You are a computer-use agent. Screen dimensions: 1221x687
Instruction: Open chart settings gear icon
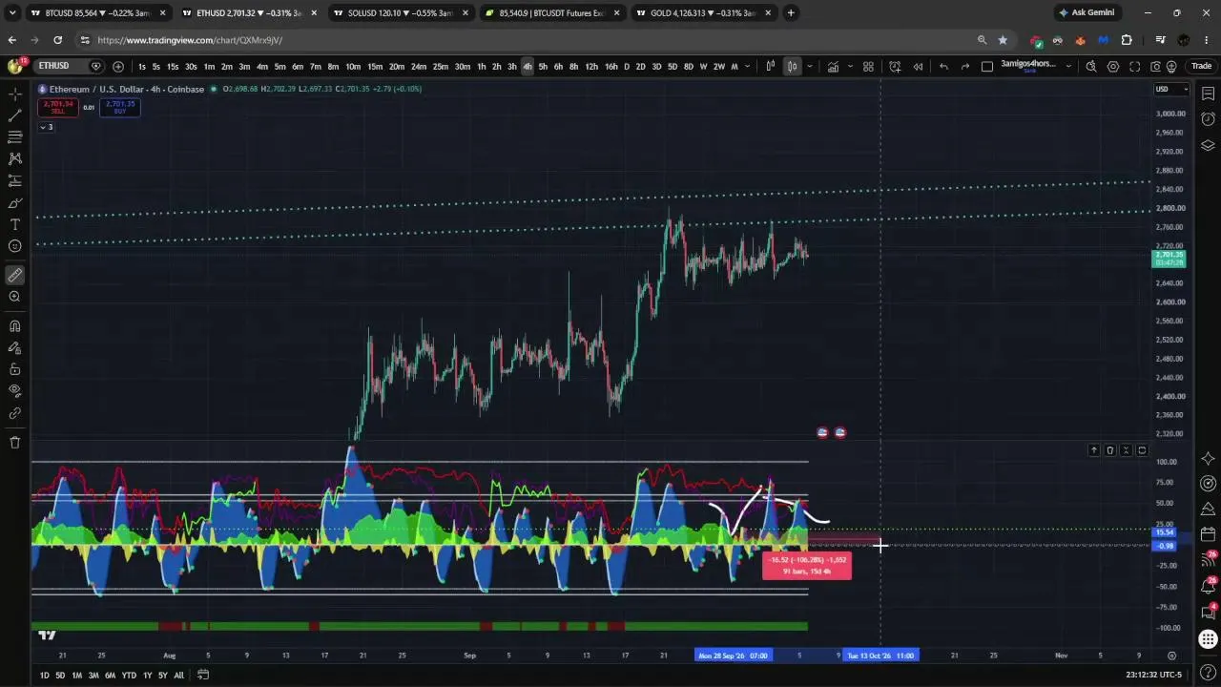click(1113, 66)
